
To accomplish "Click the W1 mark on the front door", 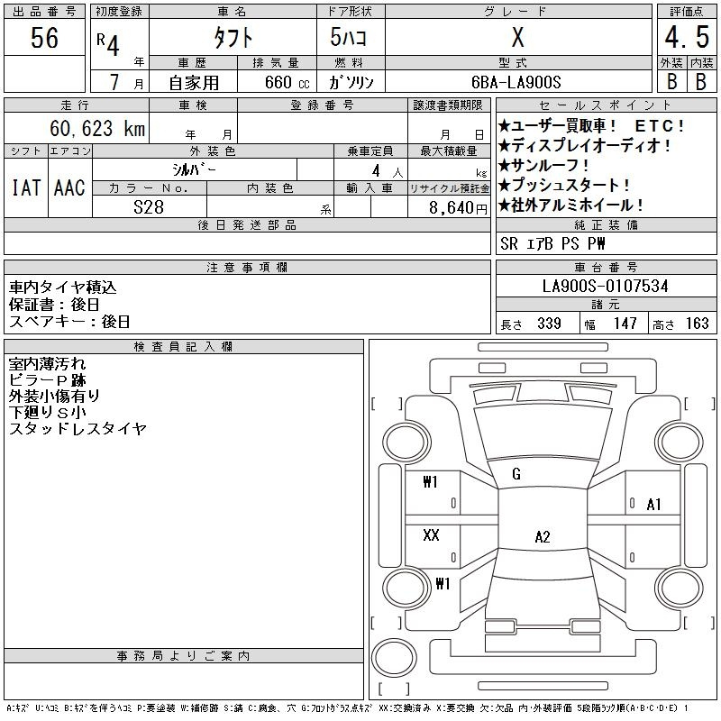I will tap(431, 482).
